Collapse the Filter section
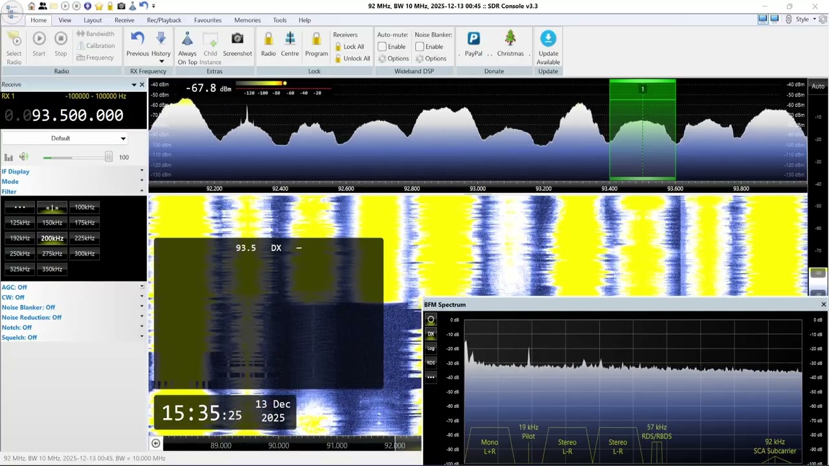 [73, 191]
